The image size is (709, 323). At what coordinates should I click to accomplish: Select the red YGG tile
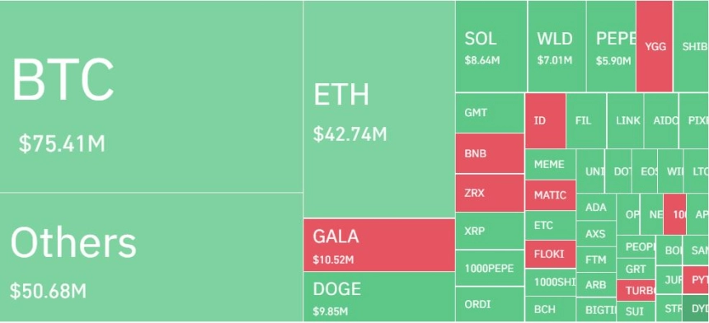655,46
